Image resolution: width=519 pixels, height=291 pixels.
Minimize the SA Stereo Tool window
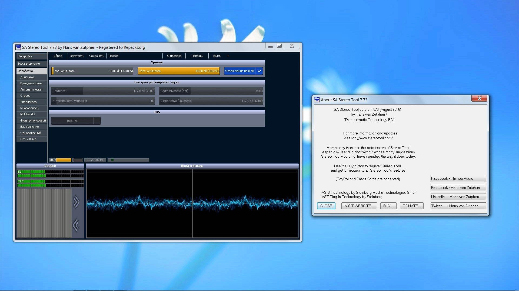click(x=270, y=46)
